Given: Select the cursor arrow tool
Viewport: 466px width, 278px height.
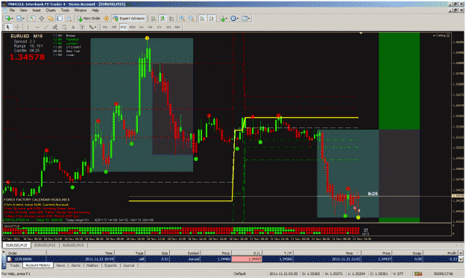Looking at the screenshot, I should coord(8,27).
